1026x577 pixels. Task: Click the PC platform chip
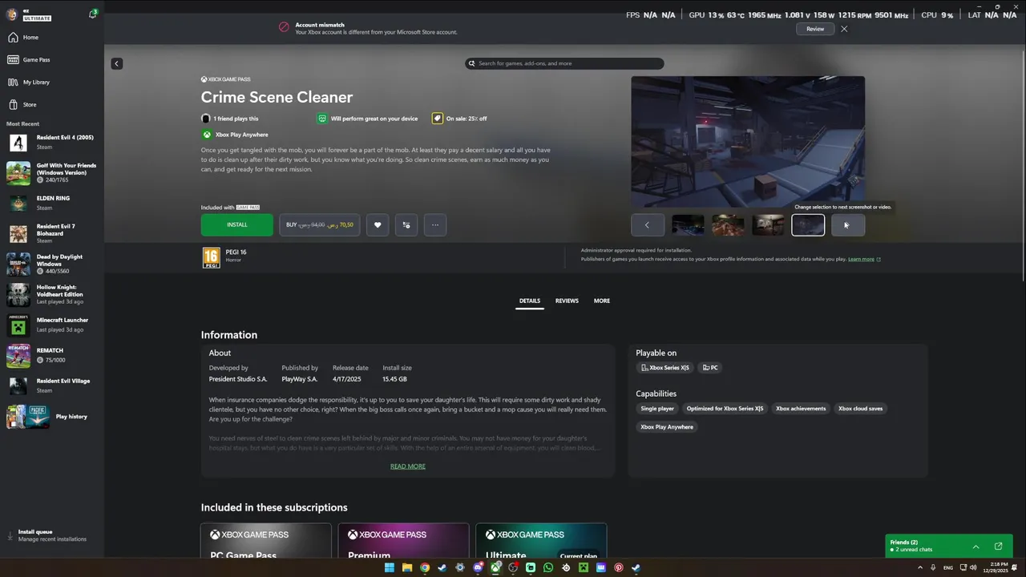[710, 368]
